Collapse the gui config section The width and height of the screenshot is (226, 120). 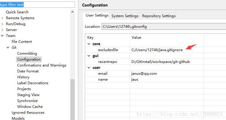(89, 56)
